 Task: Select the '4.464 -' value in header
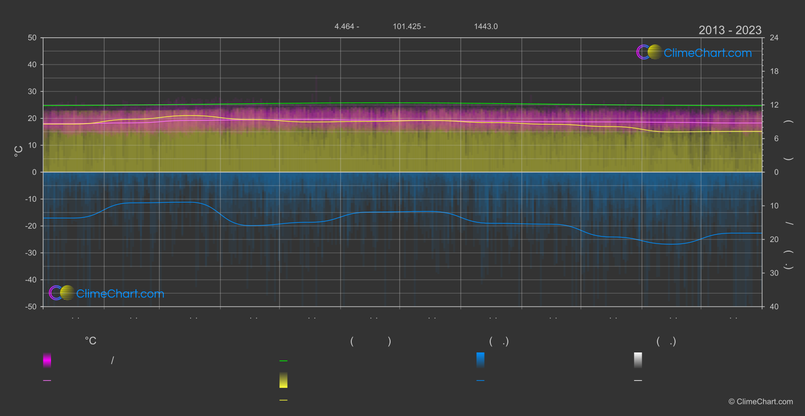point(347,26)
